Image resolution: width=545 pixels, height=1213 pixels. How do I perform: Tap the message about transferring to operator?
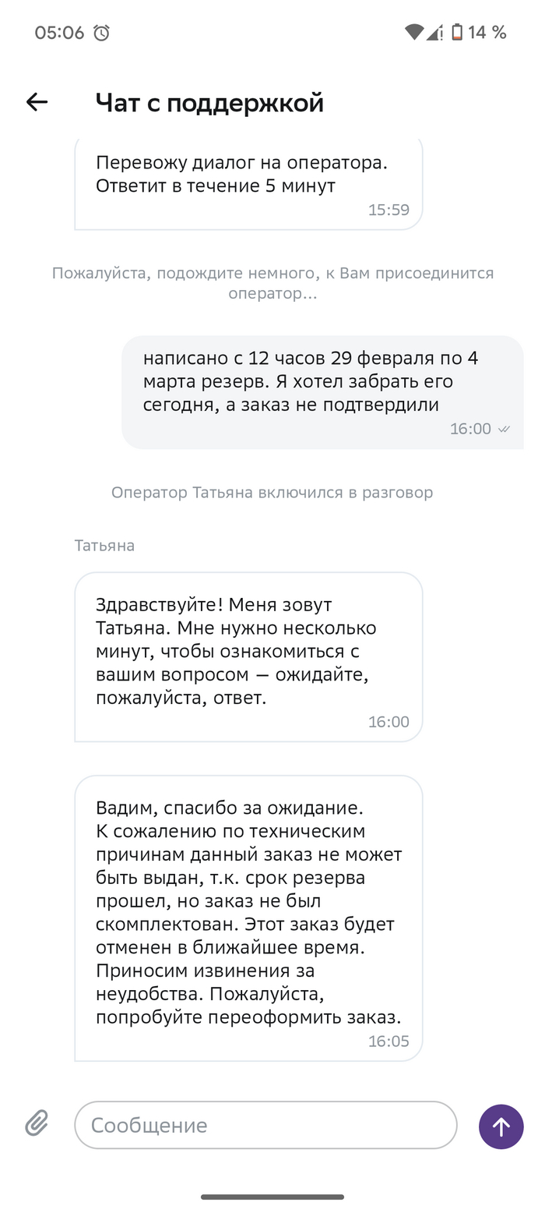[248, 184]
